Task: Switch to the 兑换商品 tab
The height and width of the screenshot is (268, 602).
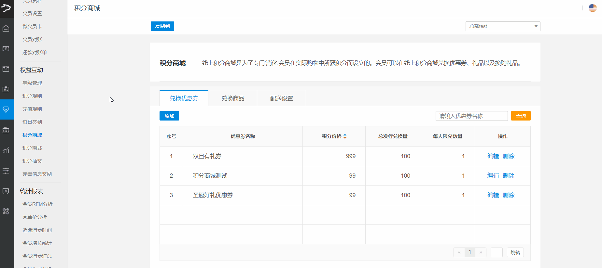Action: pos(232,98)
